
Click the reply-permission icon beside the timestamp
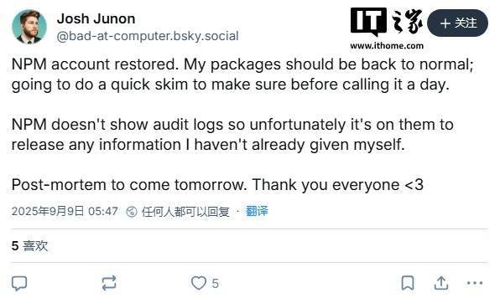(x=132, y=212)
